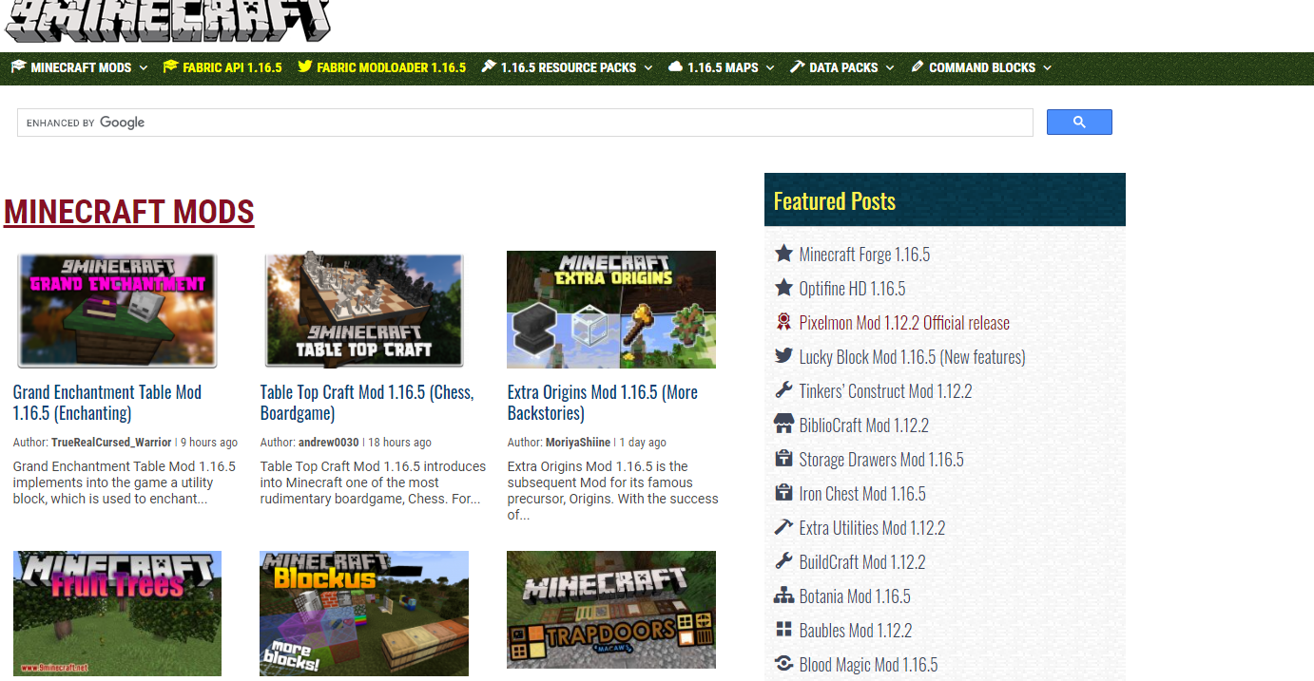Open 1.16.5 Resource Packs nav item
This screenshot has height=681, width=1314.
569,67
